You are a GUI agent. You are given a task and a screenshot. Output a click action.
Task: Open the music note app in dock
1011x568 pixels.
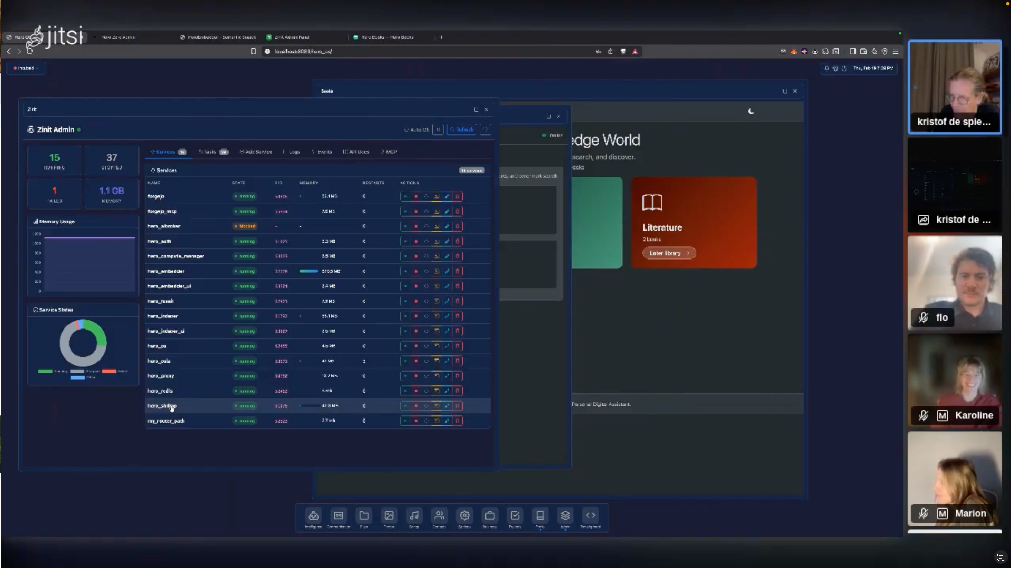coord(414,516)
